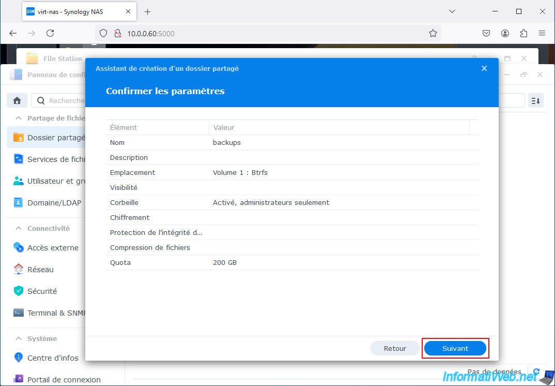555x386 pixels.
Task: Open Dossier partagé in the control panel sidebar
Action: coord(46,138)
